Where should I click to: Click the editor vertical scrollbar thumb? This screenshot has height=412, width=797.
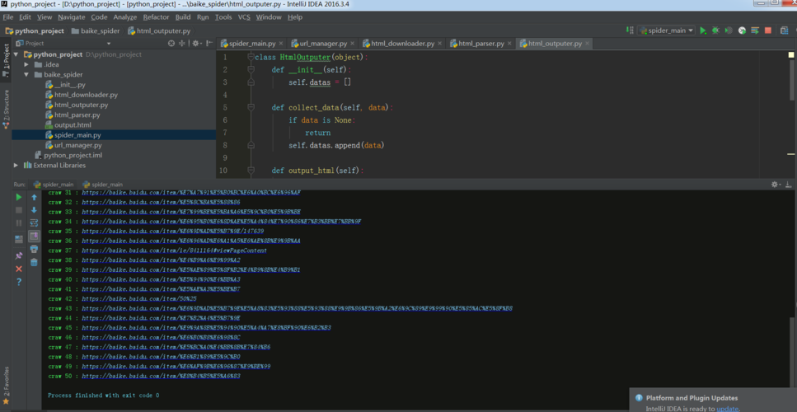tap(792, 80)
